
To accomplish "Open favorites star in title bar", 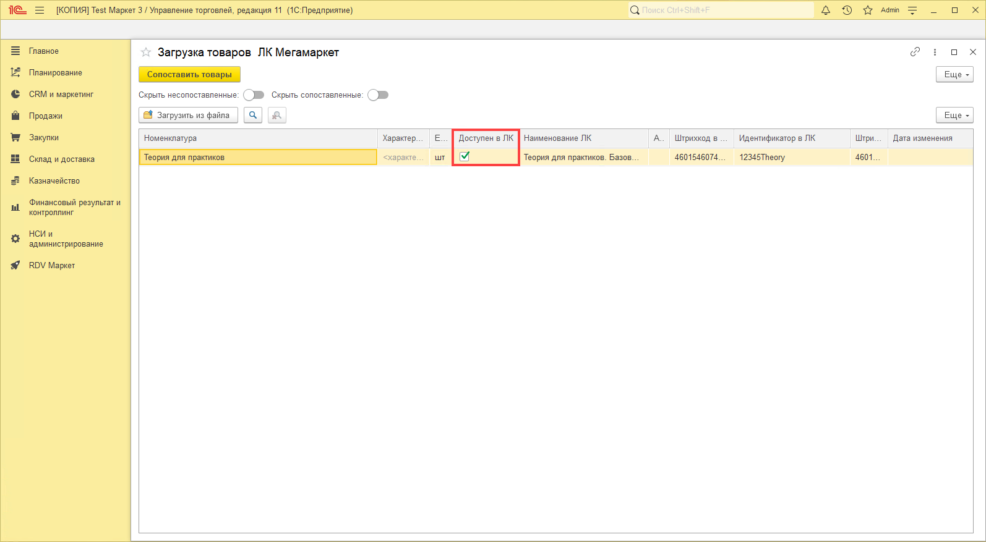I will tap(868, 10).
